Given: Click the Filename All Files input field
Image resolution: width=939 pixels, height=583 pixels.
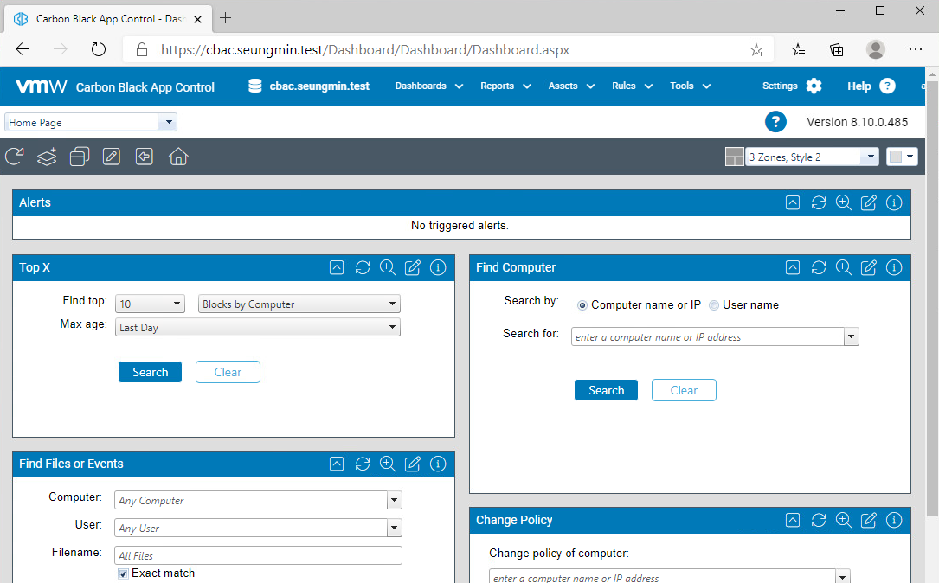Looking at the screenshot, I should [258, 555].
